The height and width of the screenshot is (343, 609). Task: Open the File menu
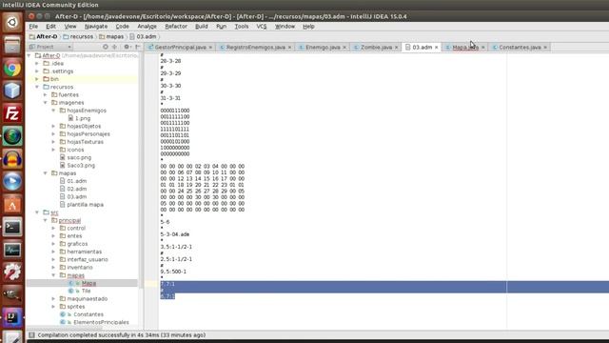pyautogui.click(x=33, y=27)
